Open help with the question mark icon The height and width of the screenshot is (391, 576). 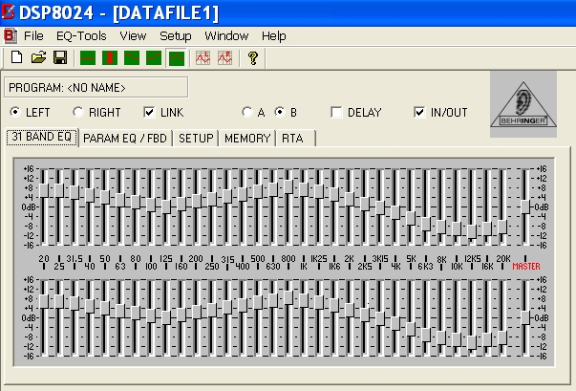[253, 57]
